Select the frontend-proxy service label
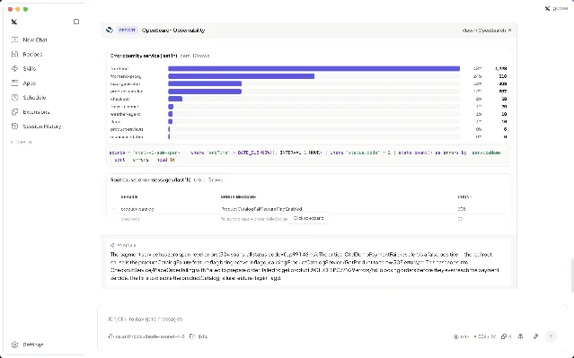This screenshot has width=574, height=358. pyautogui.click(x=126, y=76)
